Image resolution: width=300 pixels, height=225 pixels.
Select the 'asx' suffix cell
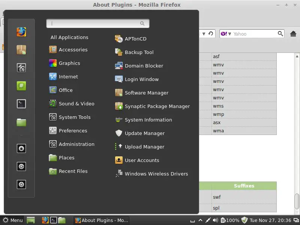point(244,123)
